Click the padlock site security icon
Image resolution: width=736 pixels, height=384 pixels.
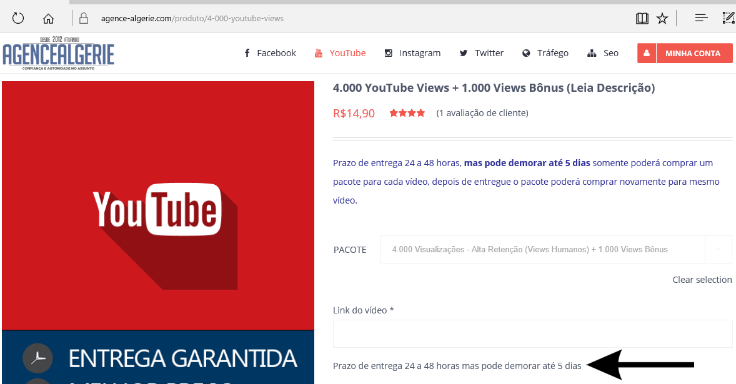coord(84,18)
